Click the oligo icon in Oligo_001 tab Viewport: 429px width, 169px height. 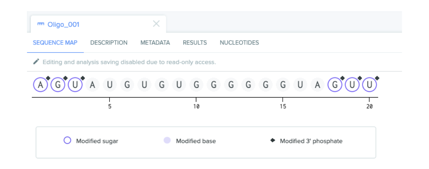[x=41, y=24]
